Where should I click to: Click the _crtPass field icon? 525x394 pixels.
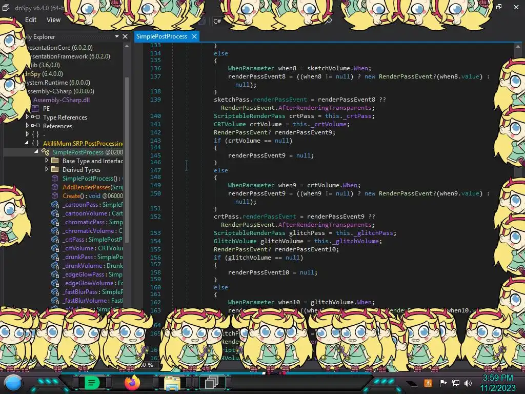point(55,240)
